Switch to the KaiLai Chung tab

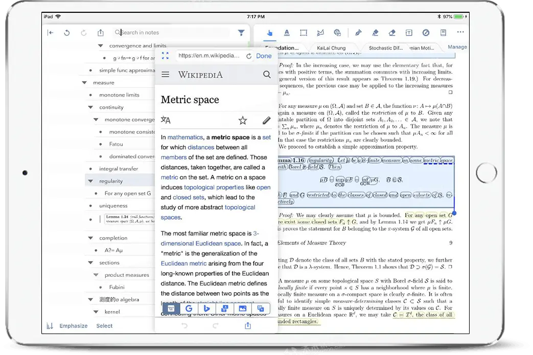tap(331, 48)
